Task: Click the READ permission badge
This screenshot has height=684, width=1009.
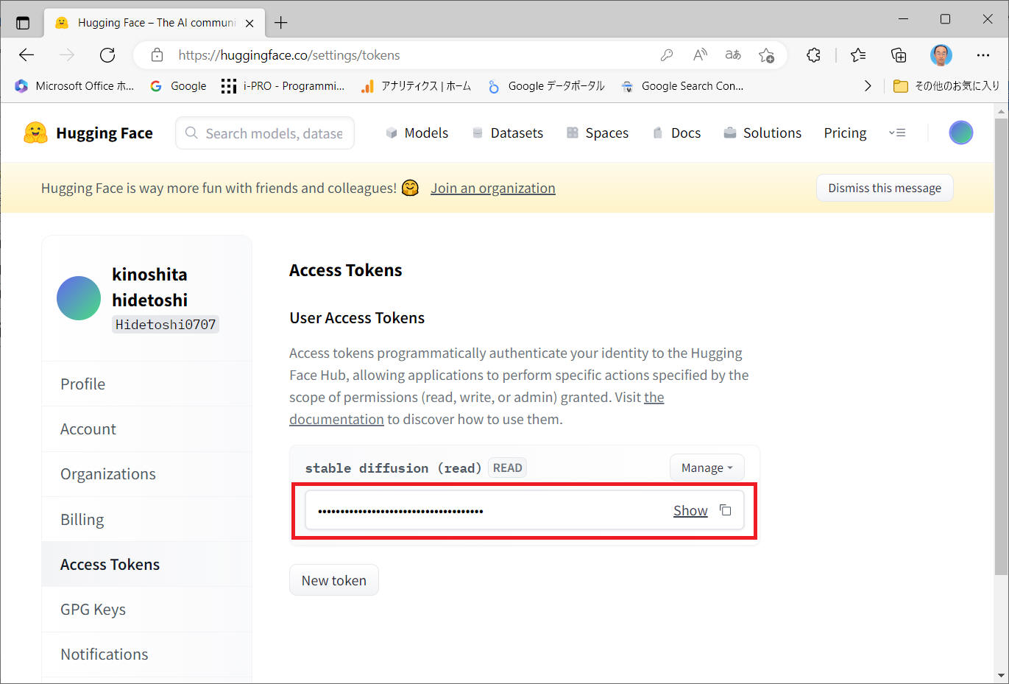Action: click(x=507, y=468)
